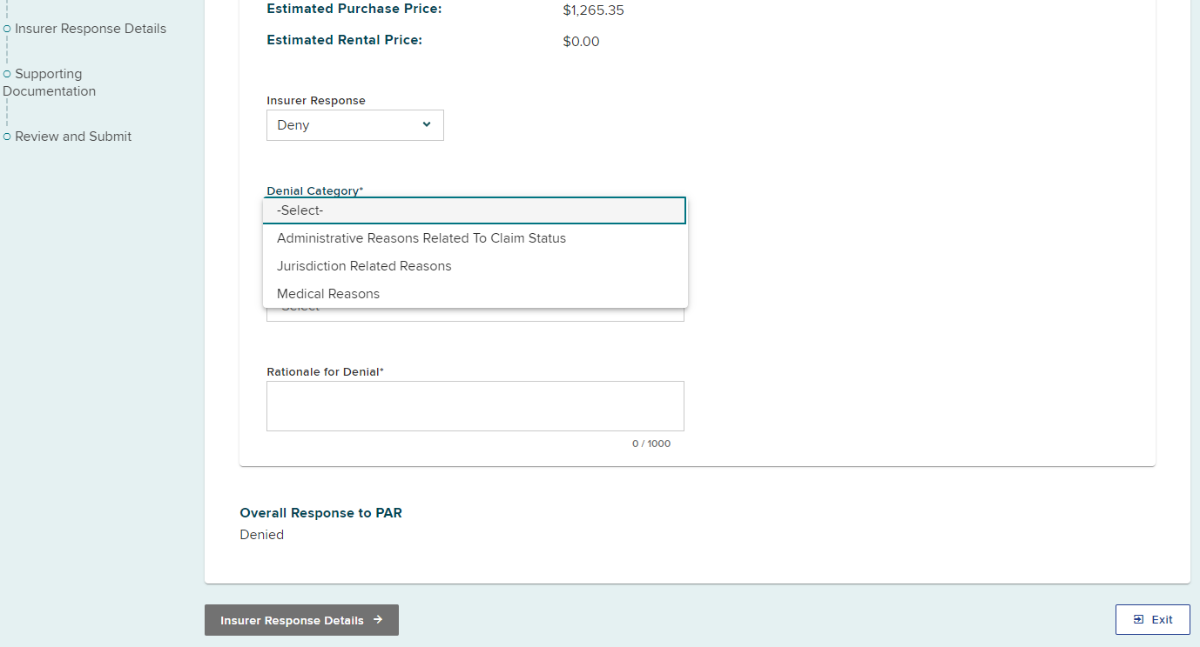Choose Jurisdiction Related Reasons from the list

(x=364, y=265)
